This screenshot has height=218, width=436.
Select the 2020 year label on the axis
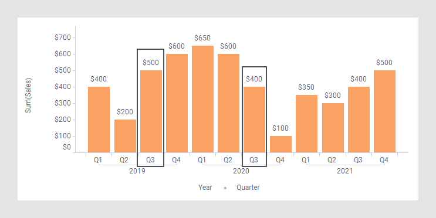click(241, 171)
